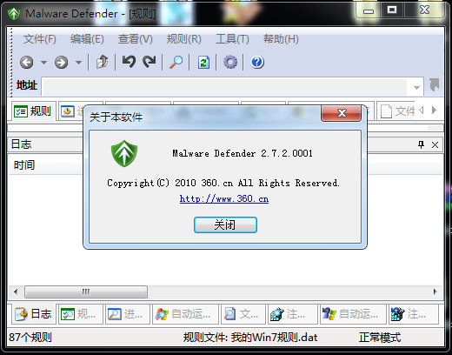Viewport: 452px width, 355px height.
Task: Open the Forward history dropdown arrow
Action: pyautogui.click(x=78, y=62)
